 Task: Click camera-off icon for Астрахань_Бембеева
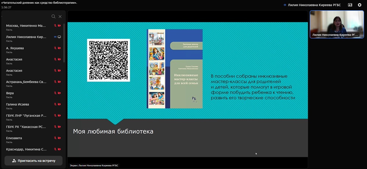59,82
